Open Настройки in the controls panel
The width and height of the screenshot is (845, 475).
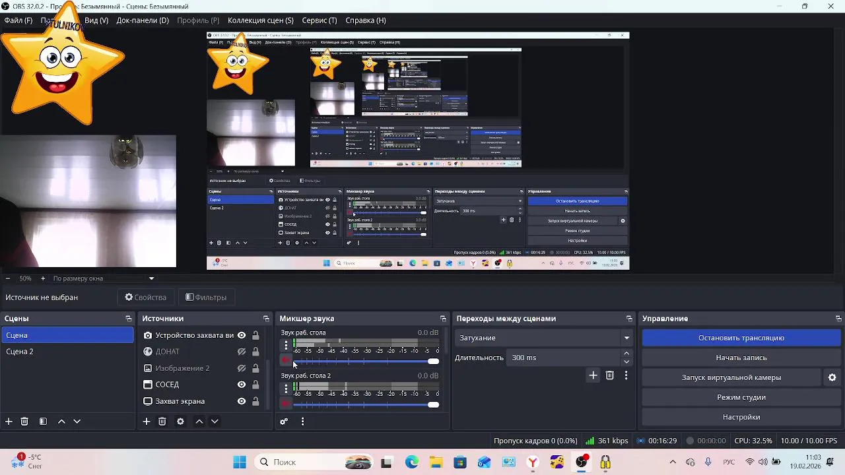coord(741,417)
